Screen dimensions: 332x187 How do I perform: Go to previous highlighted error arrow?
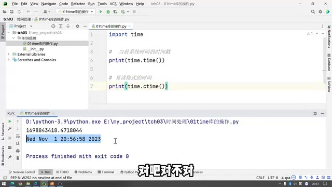[x=317, y=33]
